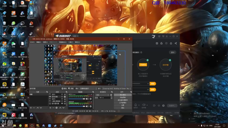Open OBS Settings (设置) button
Image resolution: width=228 pixels, height=128 pixels.
tap(123, 105)
